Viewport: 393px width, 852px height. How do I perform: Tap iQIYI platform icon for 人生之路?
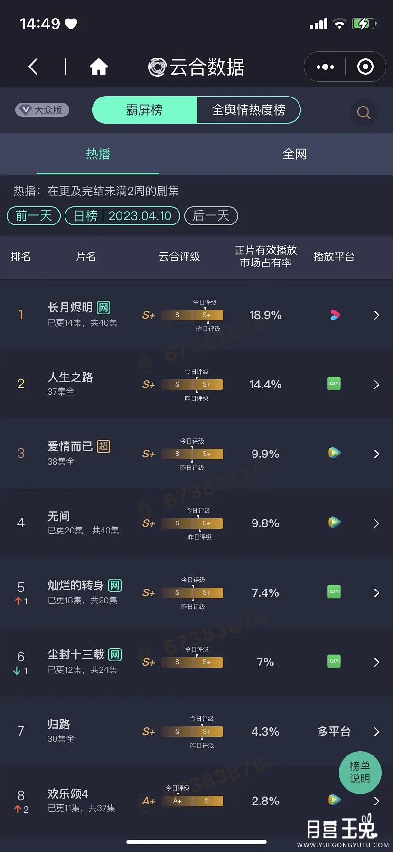tap(334, 384)
